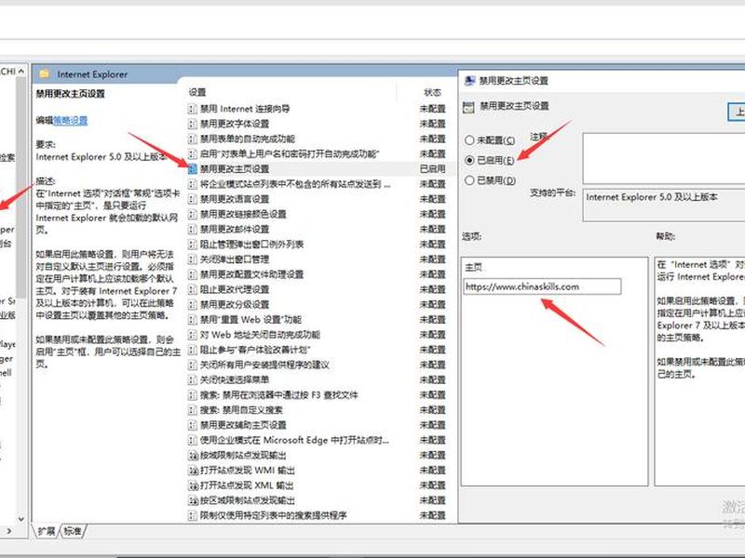745x558 pixels.
Task: Click the policy icon for 打开站点发现 XML 输出
Action: pos(193,485)
